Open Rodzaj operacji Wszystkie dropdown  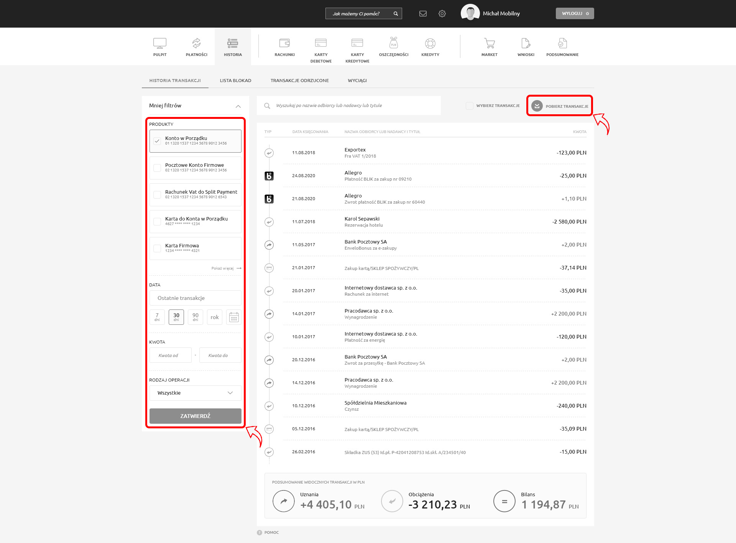(195, 393)
